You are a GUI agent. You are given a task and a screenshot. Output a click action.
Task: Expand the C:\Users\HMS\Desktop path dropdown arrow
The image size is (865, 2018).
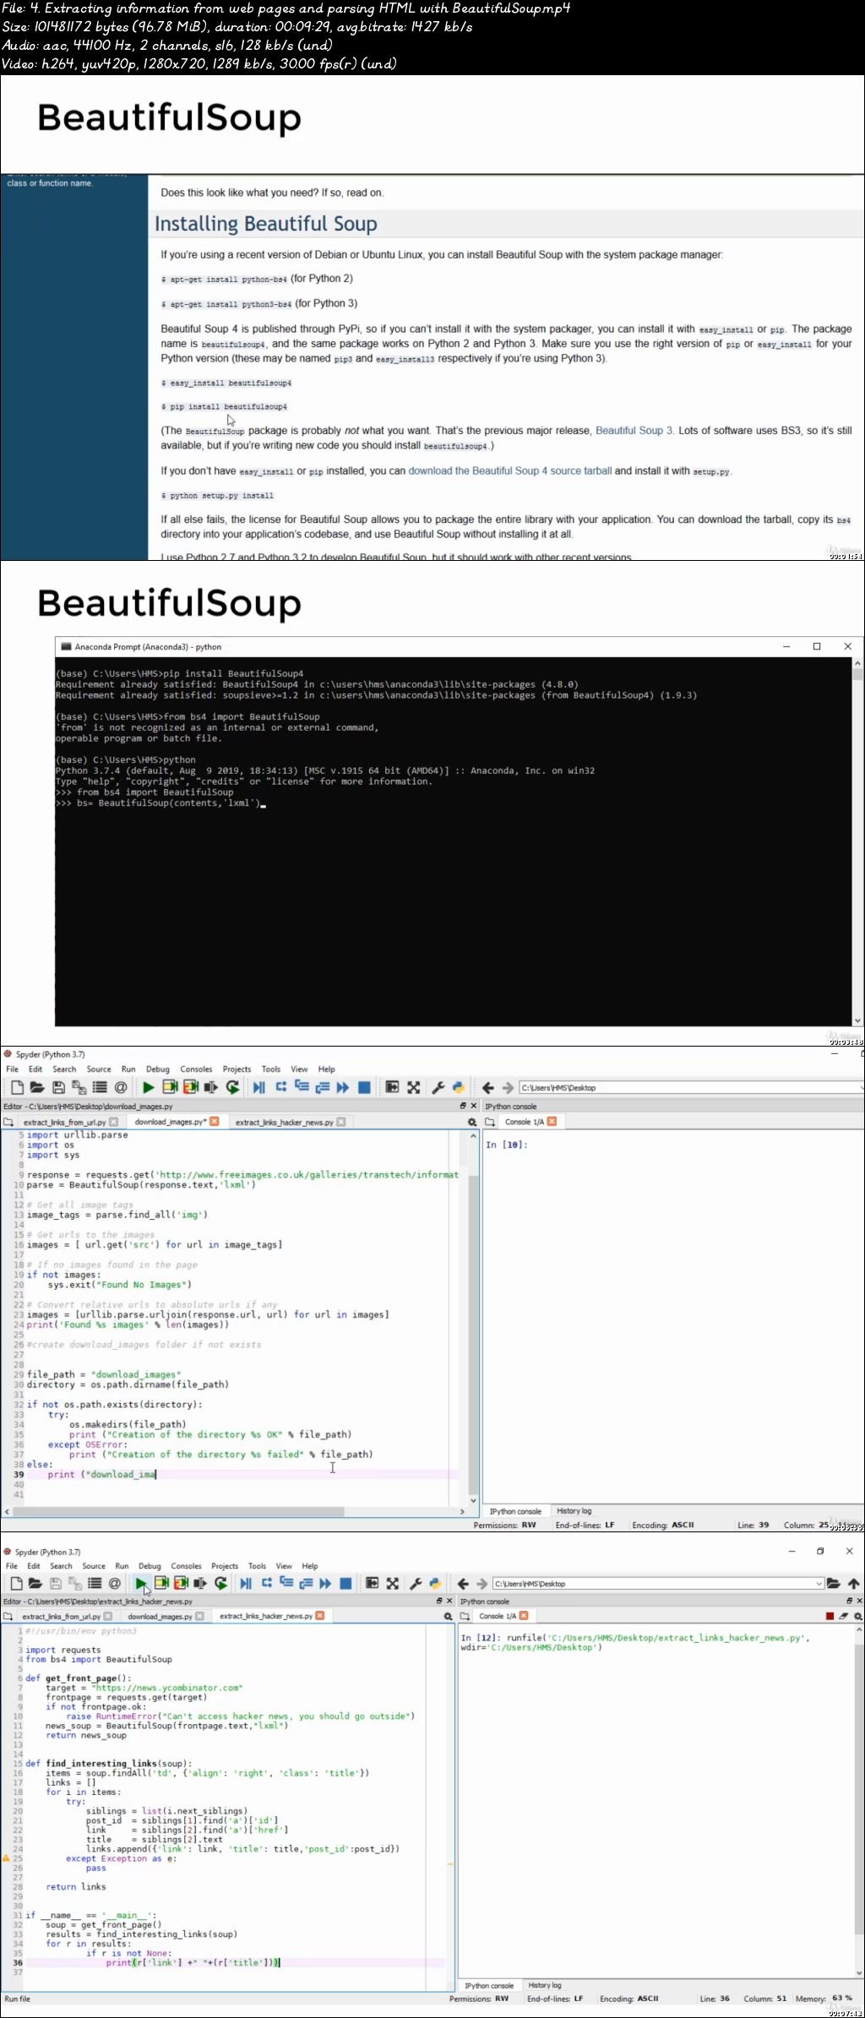point(818,1584)
